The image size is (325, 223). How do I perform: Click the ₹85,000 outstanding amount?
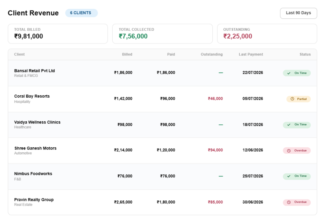(x=216, y=202)
